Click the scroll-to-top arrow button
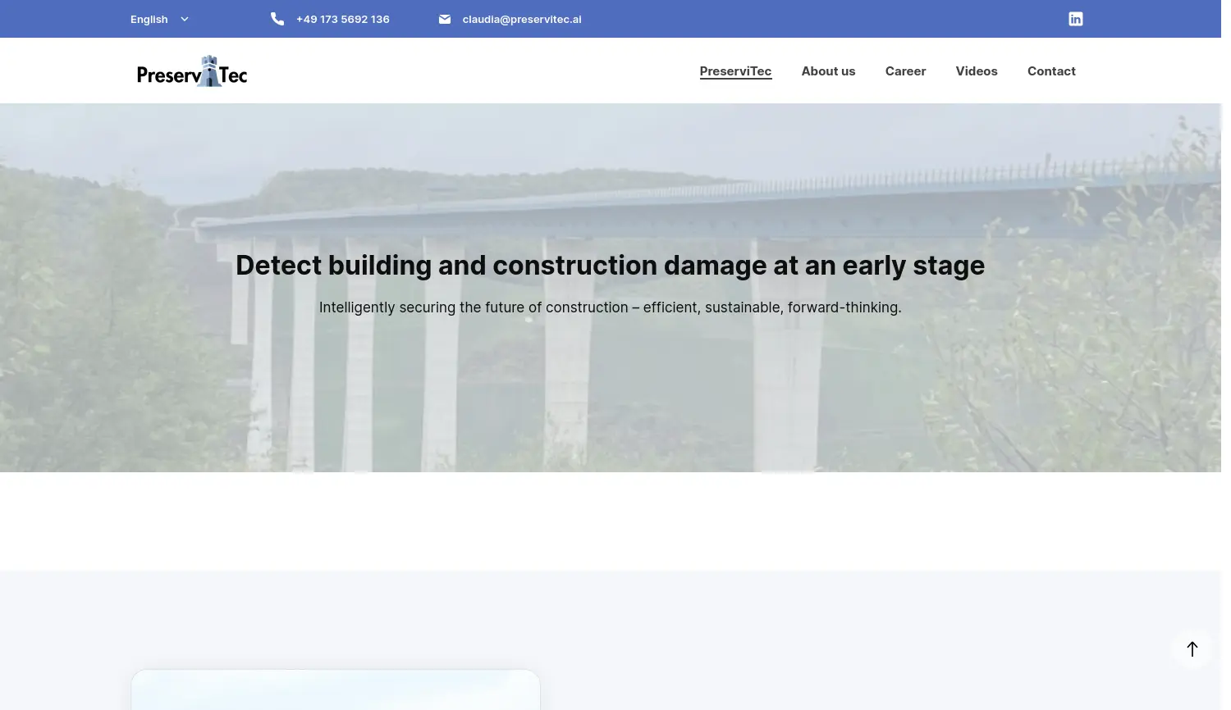The image size is (1231, 710). point(1192,649)
